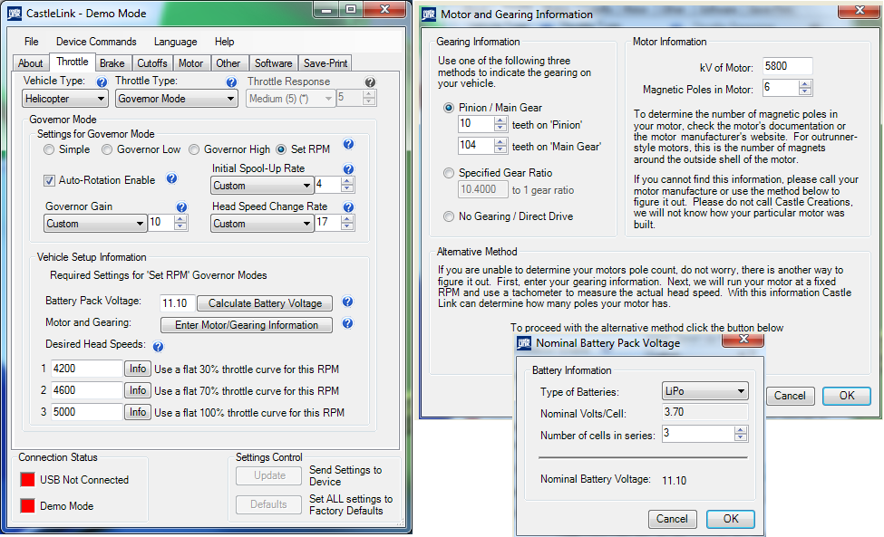Adjust Governor Gain stepper value
This screenshot has width=884, height=537.
coord(180,223)
